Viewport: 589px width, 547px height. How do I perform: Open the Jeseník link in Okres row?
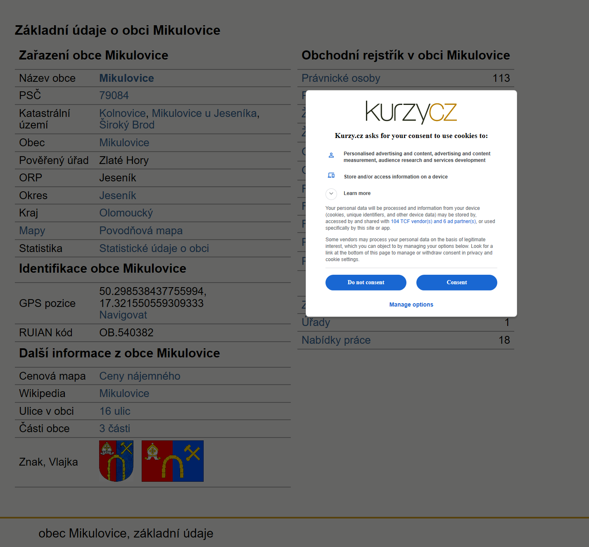click(x=118, y=195)
